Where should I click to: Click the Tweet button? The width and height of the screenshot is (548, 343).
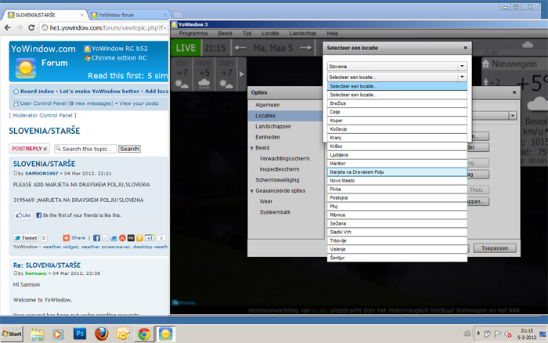(x=26, y=238)
